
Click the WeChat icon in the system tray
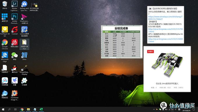pyautogui.click(x=160, y=109)
